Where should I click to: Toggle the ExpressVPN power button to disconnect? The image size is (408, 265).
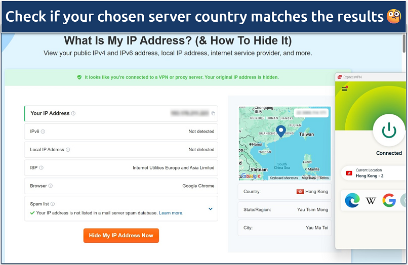pyautogui.click(x=389, y=130)
